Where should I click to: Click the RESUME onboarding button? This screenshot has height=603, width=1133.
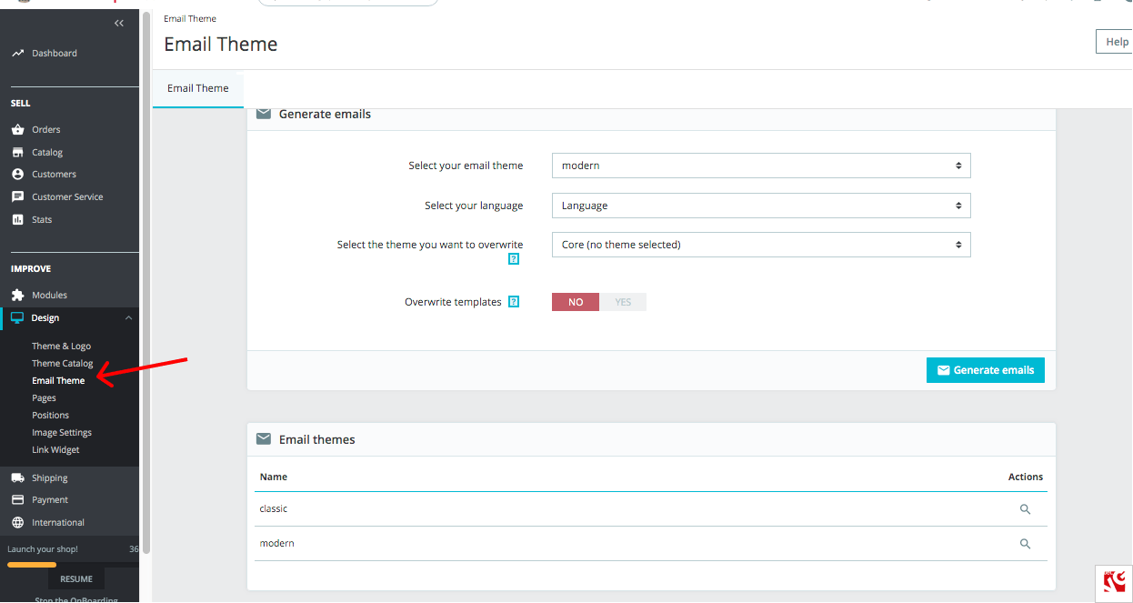point(76,579)
